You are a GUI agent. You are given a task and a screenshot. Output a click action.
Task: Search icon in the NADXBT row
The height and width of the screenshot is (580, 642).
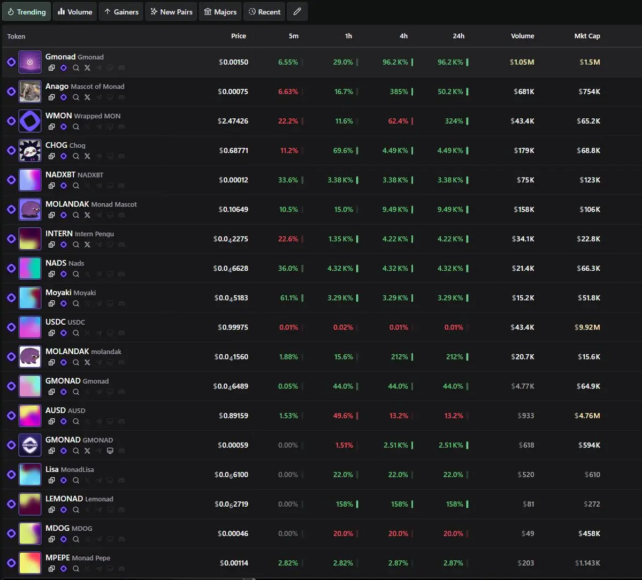click(x=76, y=186)
